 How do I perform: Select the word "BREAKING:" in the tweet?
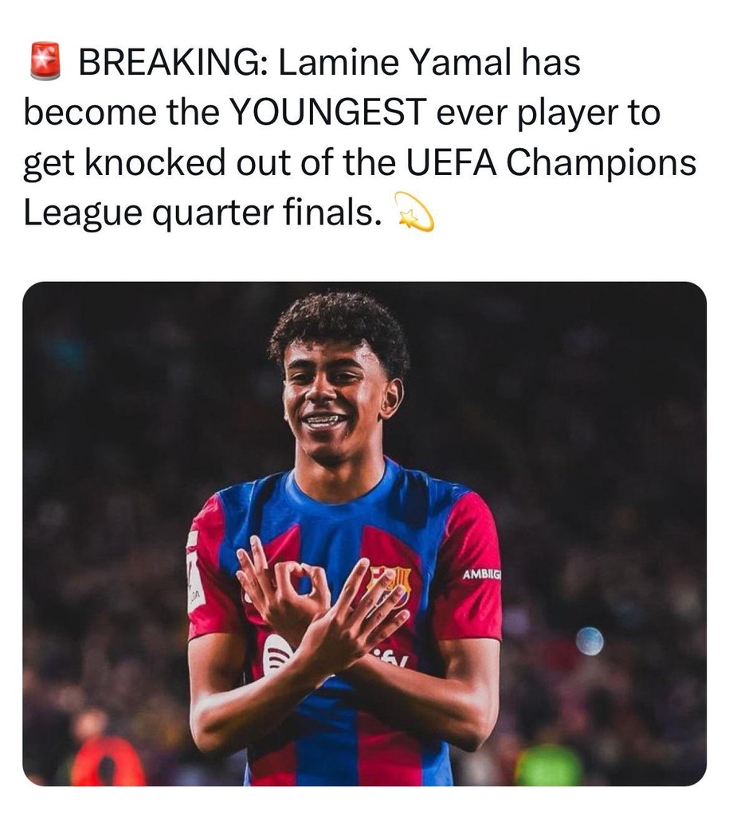173,63
